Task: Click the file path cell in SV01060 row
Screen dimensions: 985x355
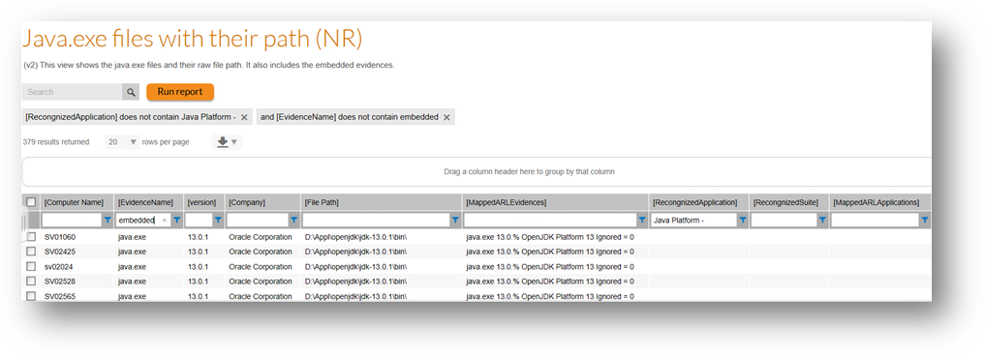Action: [355, 237]
